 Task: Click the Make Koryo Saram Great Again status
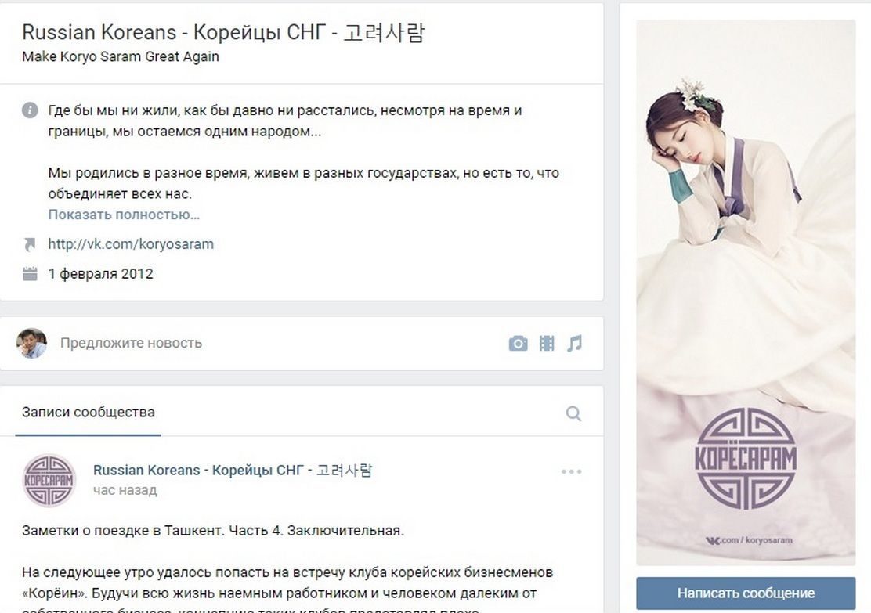121,56
